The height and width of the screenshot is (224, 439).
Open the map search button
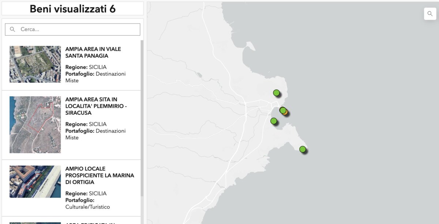[x=430, y=14]
